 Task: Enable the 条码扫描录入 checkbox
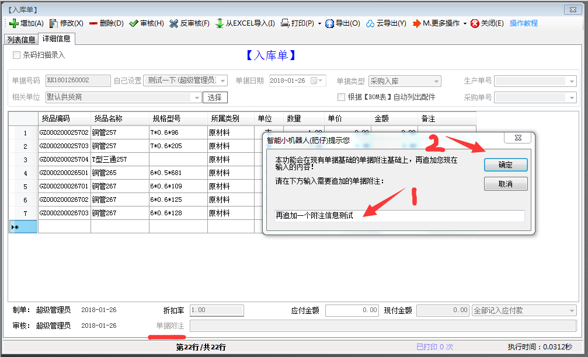16,55
